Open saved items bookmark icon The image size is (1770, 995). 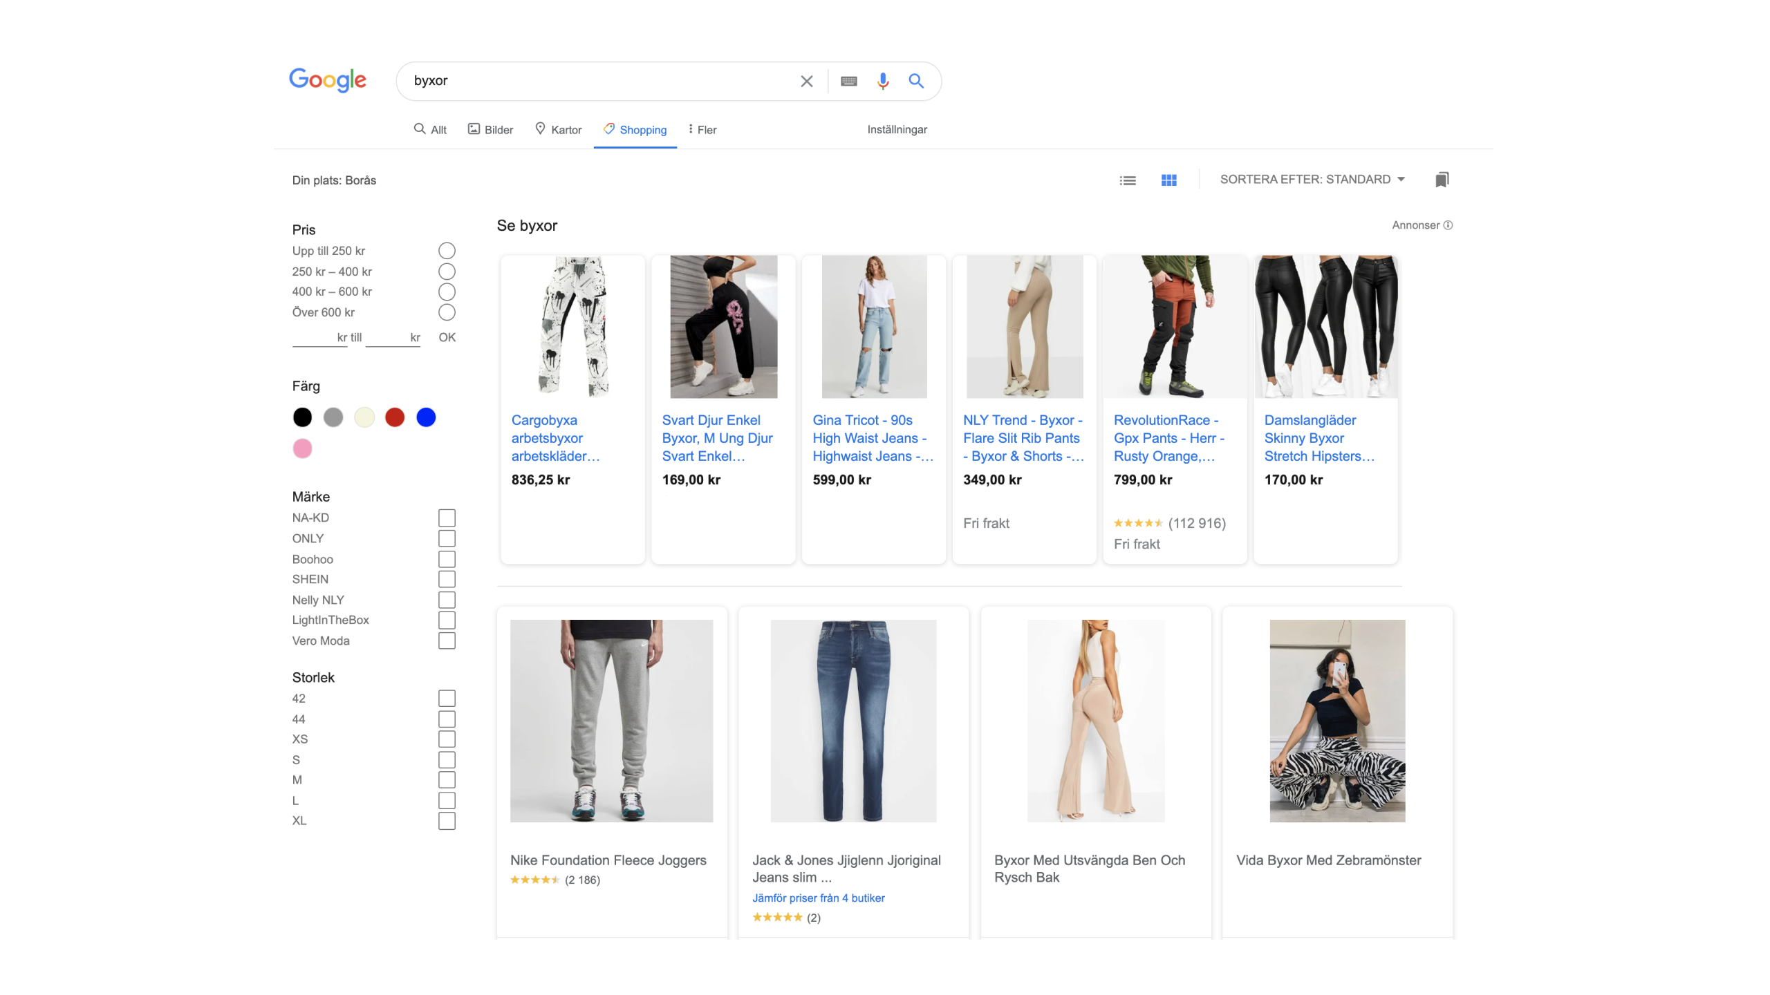[1442, 180]
